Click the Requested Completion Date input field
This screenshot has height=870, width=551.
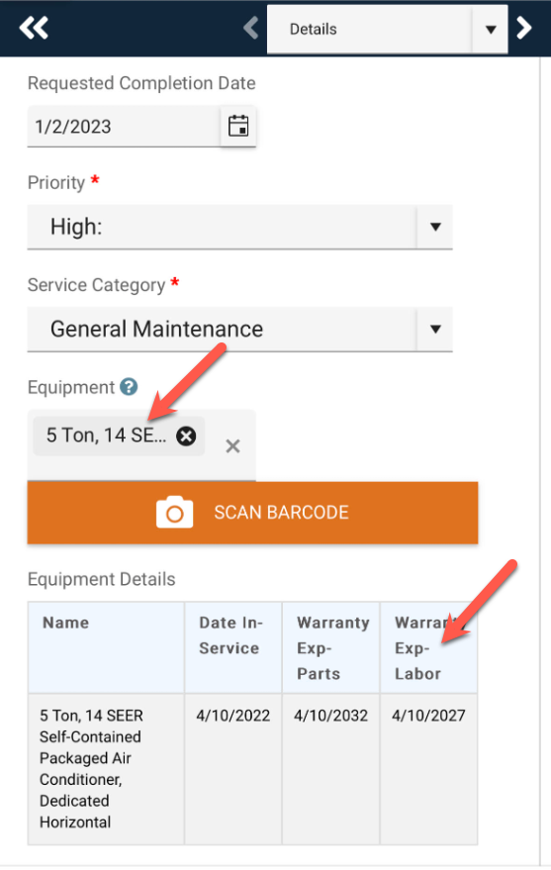coord(125,127)
